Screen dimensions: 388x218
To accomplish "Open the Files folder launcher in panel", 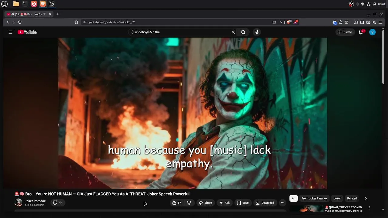I will point(16,4).
